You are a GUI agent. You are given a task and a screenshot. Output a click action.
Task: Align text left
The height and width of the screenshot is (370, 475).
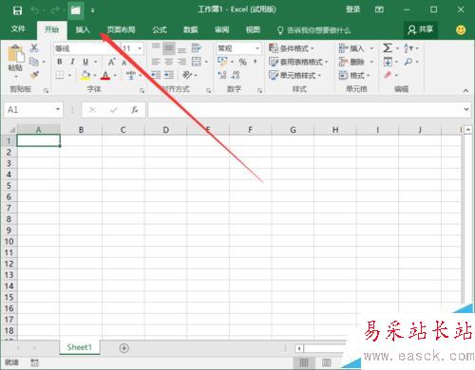coord(156,62)
